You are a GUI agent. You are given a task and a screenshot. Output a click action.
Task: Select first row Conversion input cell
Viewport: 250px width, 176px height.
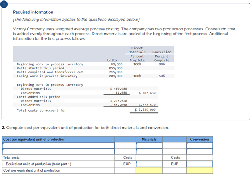[200, 146]
